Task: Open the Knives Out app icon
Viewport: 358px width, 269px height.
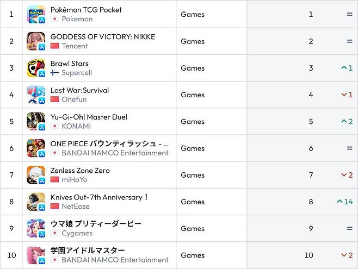Action: pyautogui.click(x=36, y=202)
